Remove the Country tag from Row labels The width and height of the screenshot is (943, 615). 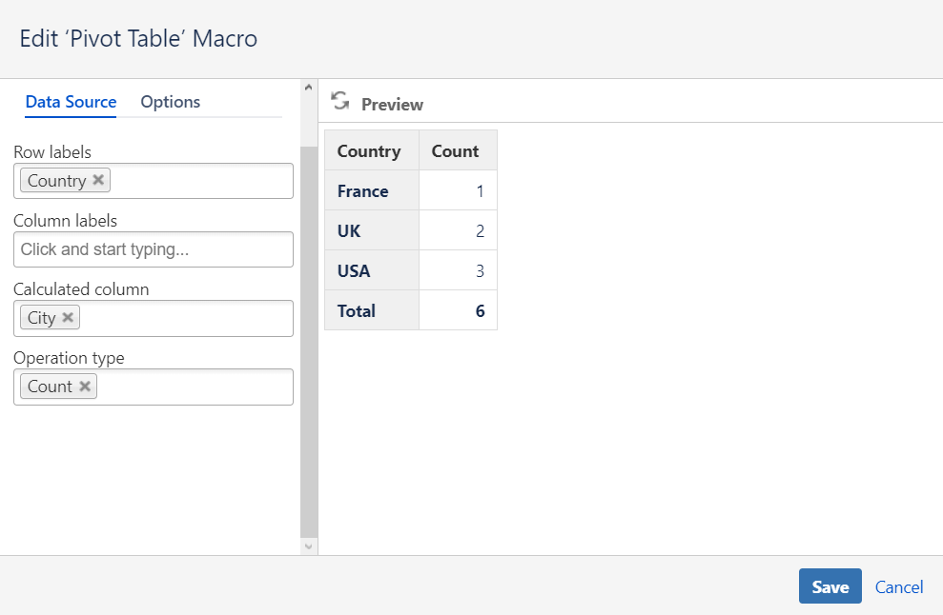pos(98,180)
